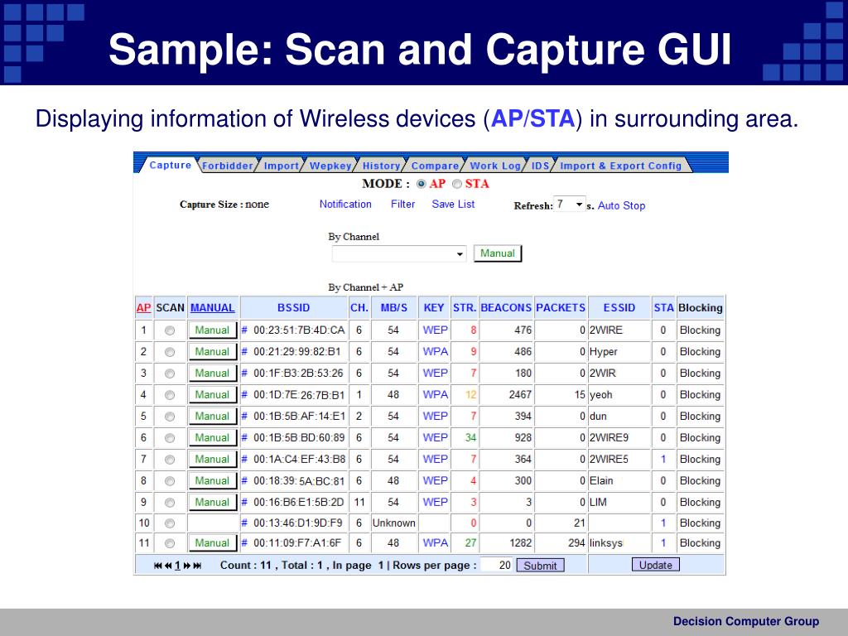Select scan radio for row 2 Hyper
848x636 pixels.
pos(170,352)
